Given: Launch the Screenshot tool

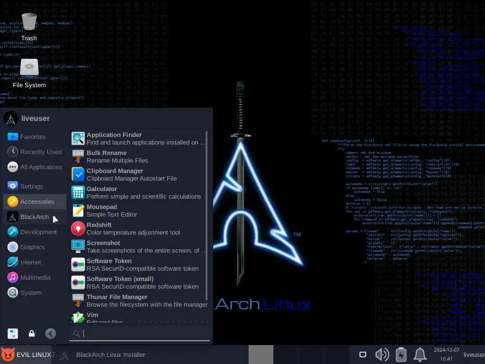Looking at the screenshot, I should (138, 246).
